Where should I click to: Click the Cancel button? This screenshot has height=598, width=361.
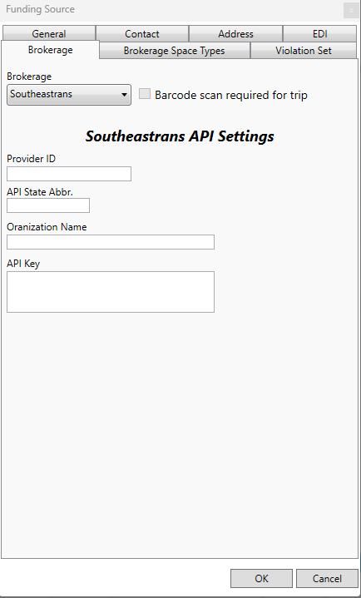pos(327,579)
